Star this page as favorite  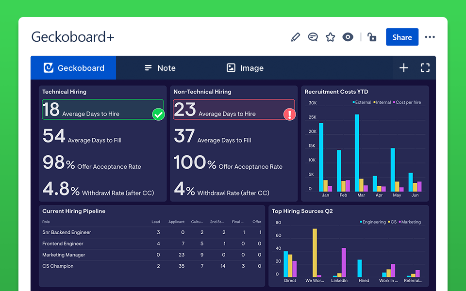[x=331, y=37]
